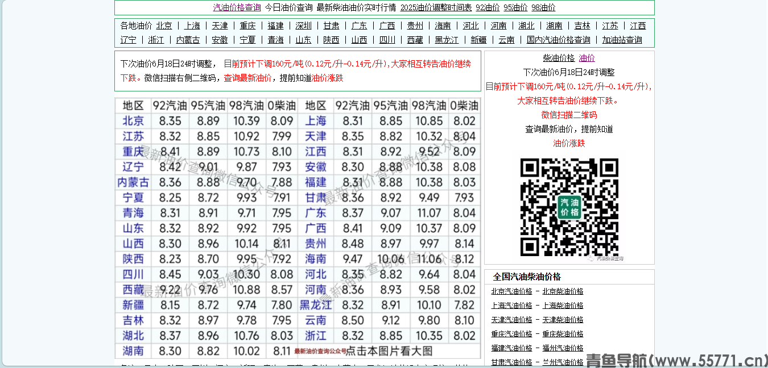Open the 加油站查询 link
This screenshot has width=768, height=368.
[x=622, y=40]
